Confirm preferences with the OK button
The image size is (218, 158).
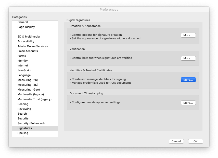[195, 141]
